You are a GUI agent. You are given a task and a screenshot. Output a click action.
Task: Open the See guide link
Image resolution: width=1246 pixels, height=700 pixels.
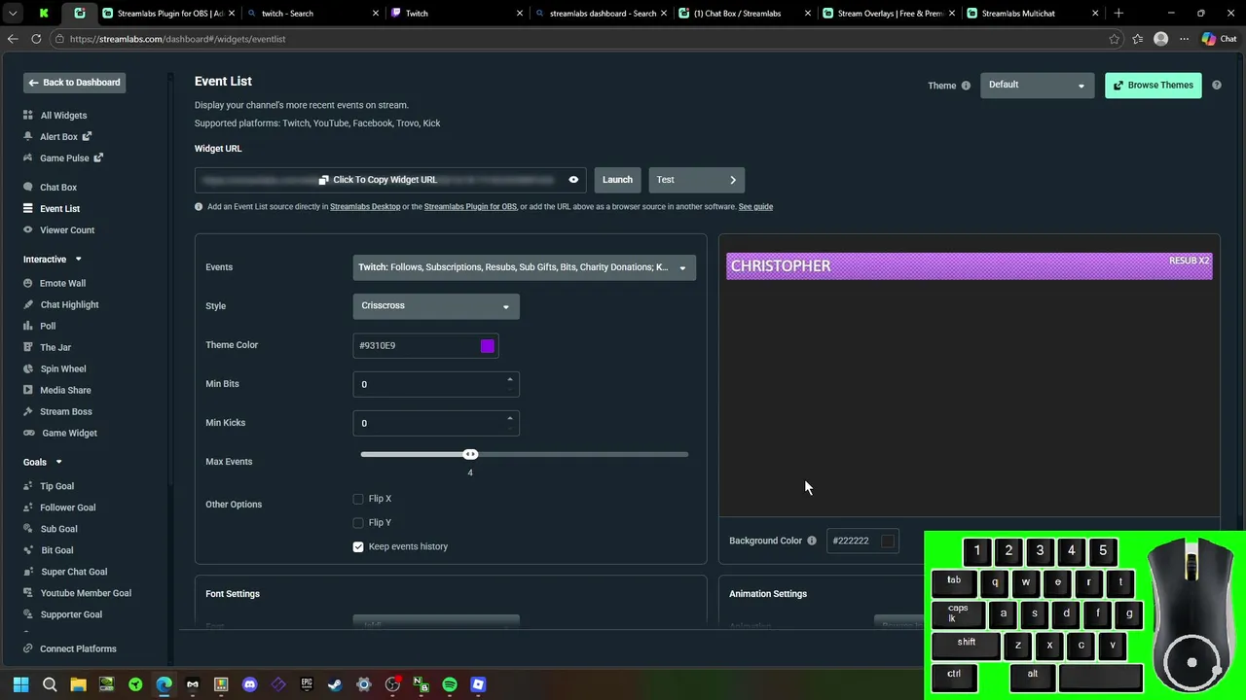(755, 207)
